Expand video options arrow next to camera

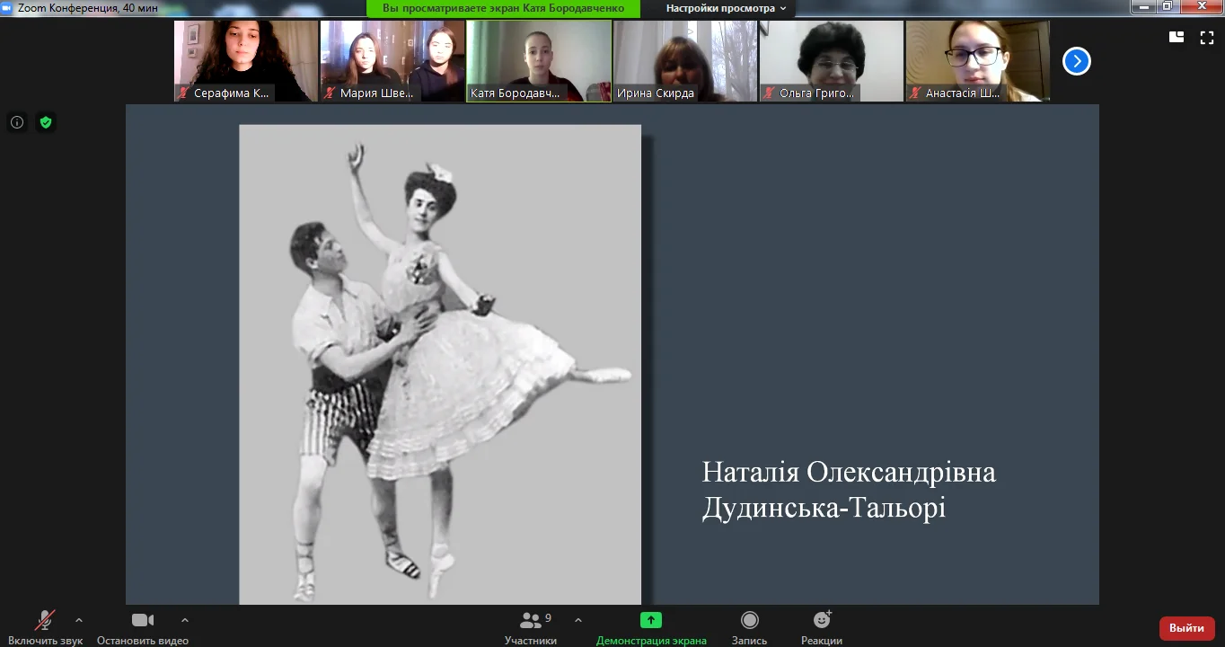click(x=185, y=620)
